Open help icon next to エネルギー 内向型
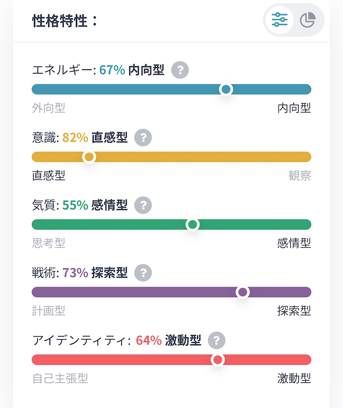Image resolution: width=343 pixels, height=408 pixels. coord(180,70)
